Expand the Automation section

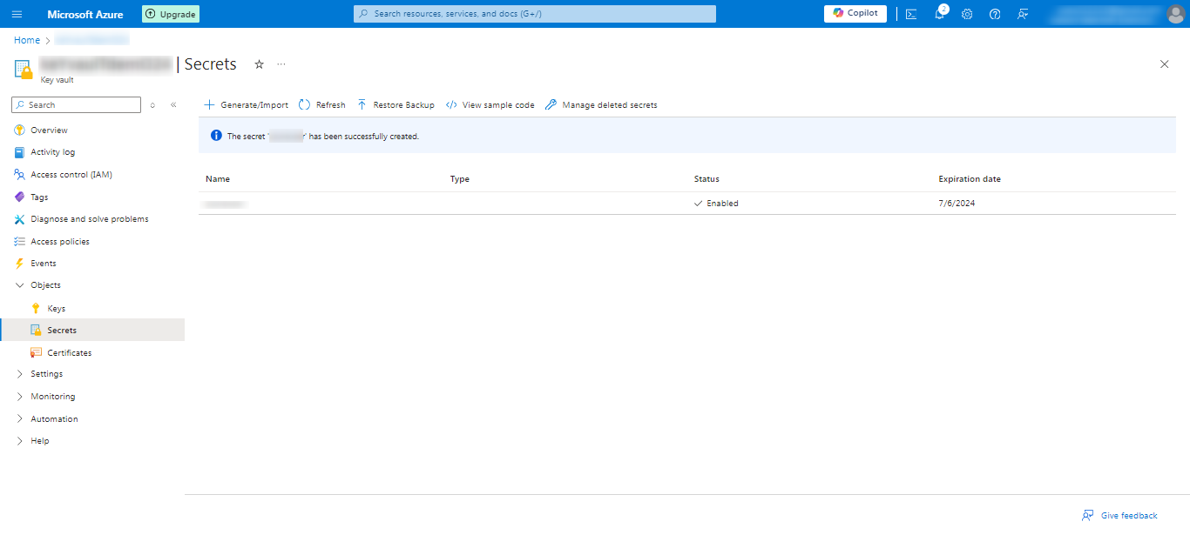pos(20,419)
